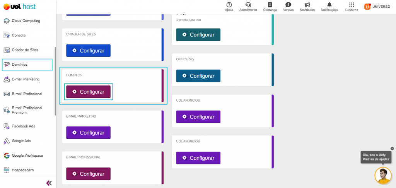Screen dimensions: 396x188
Task: Select Google Ads in the sidebar
Action: coord(22,141)
